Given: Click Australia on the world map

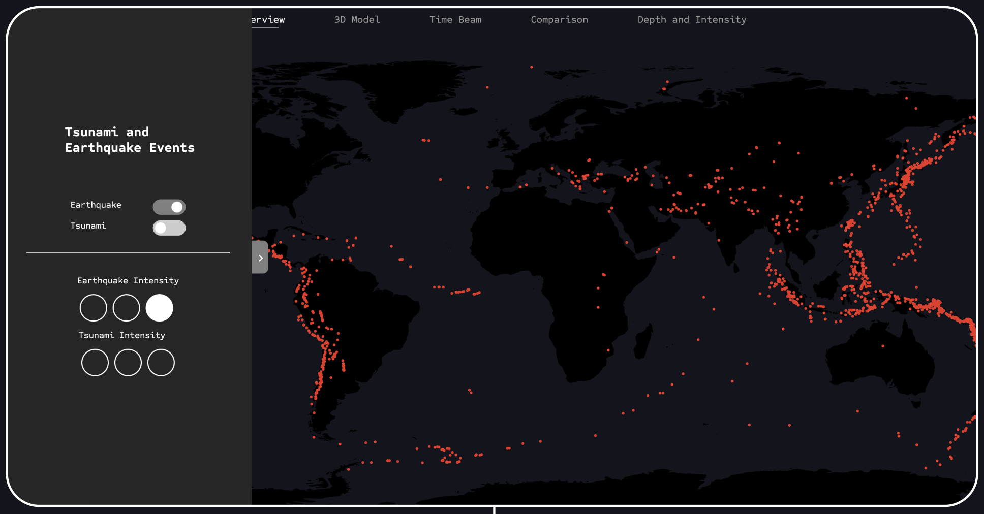Looking at the screenshot, I should [x=879, y=361].
